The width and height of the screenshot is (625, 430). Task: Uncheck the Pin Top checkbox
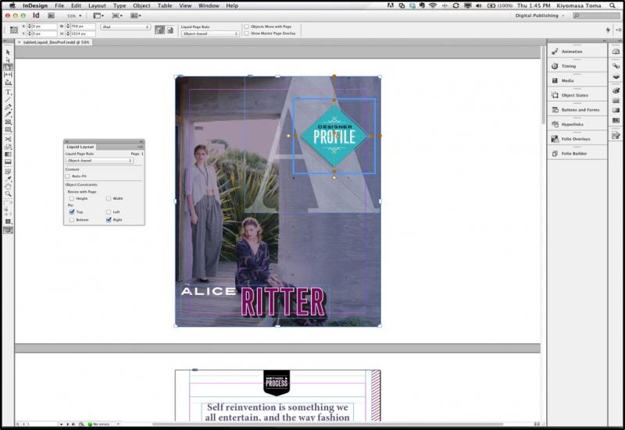pyautogui.click(x=72, y=211)
